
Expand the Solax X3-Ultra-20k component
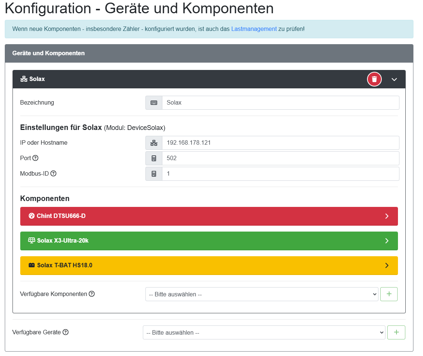pyautogui.click(x=387, y=240)
